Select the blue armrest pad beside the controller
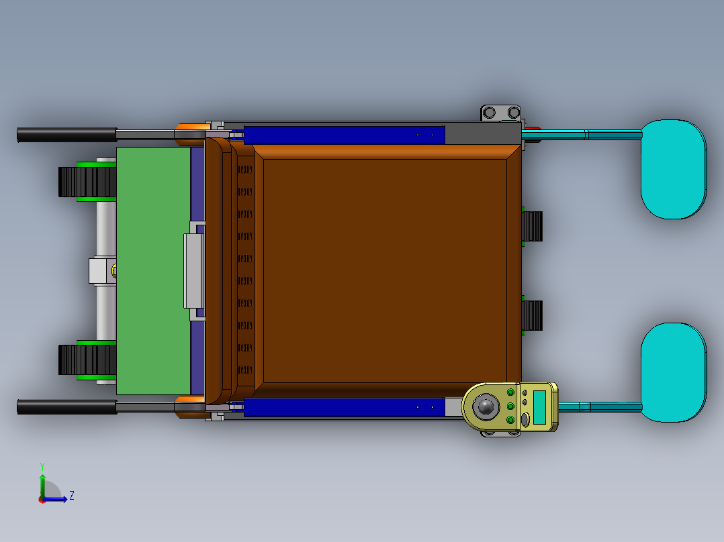Image resolution: width=724 pixels, height=542 pixels. pyautogui.click(x=344, y=407)
